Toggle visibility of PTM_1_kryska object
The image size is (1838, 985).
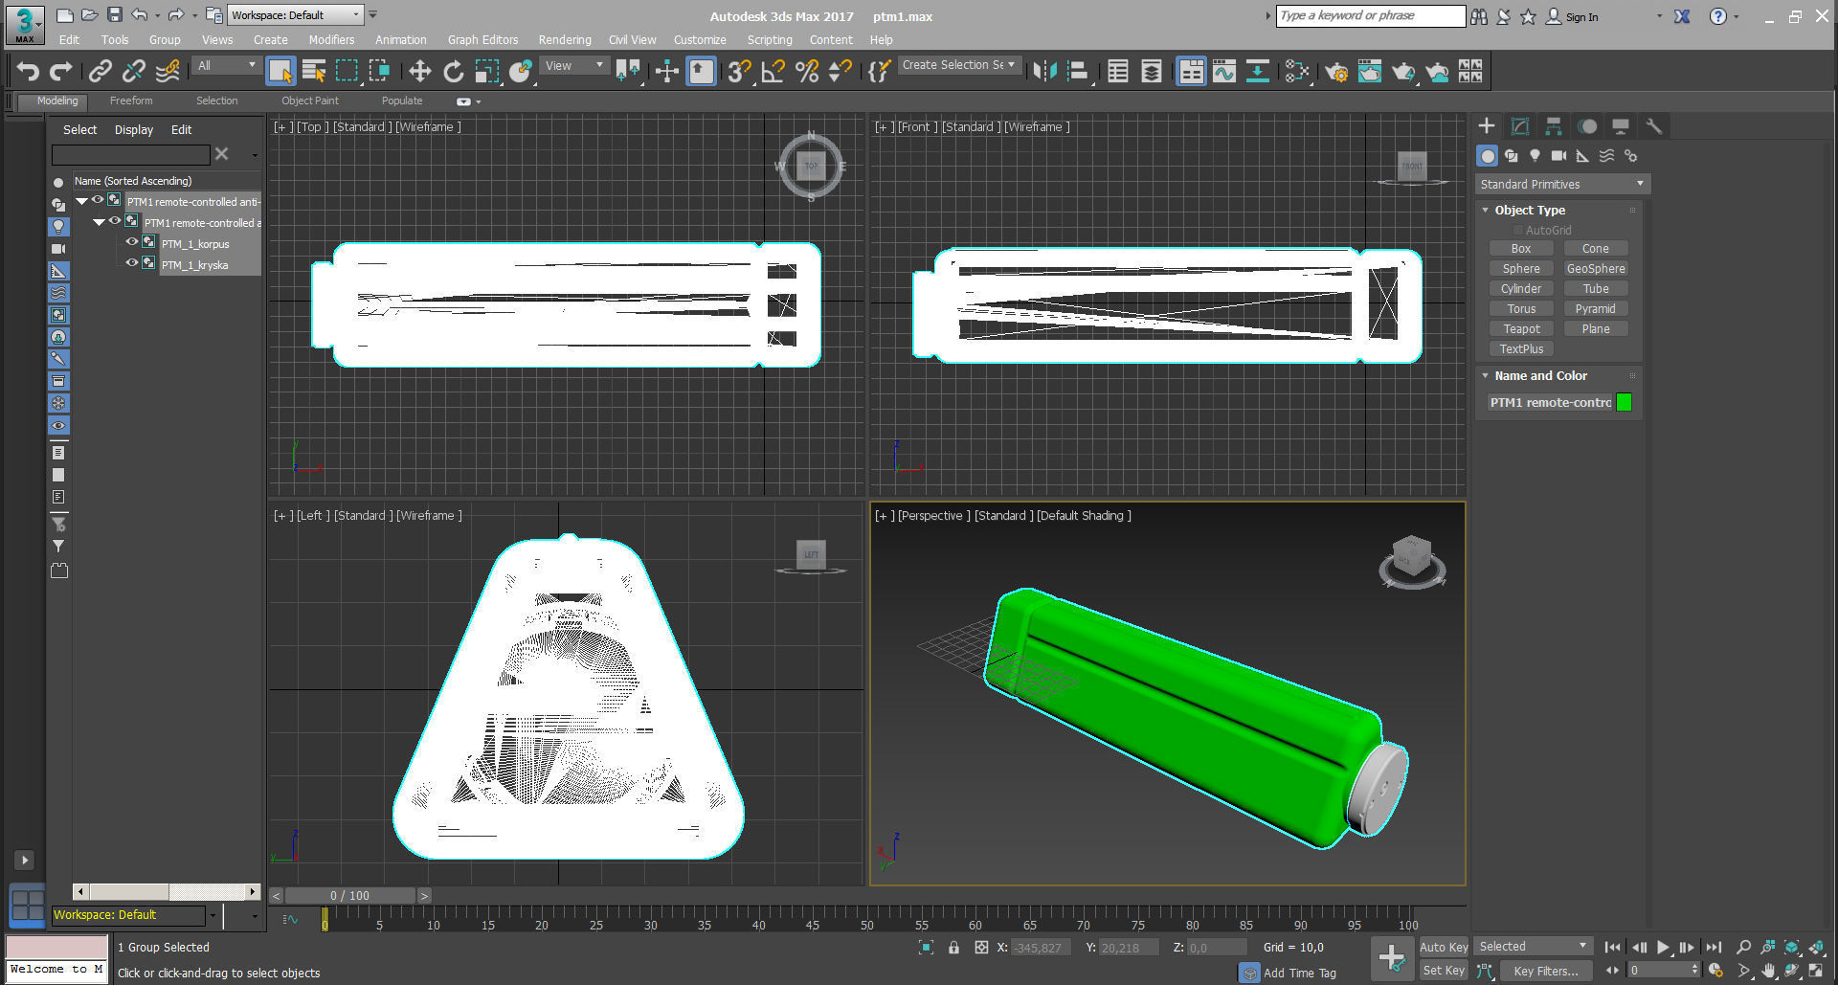pos(132,263)
